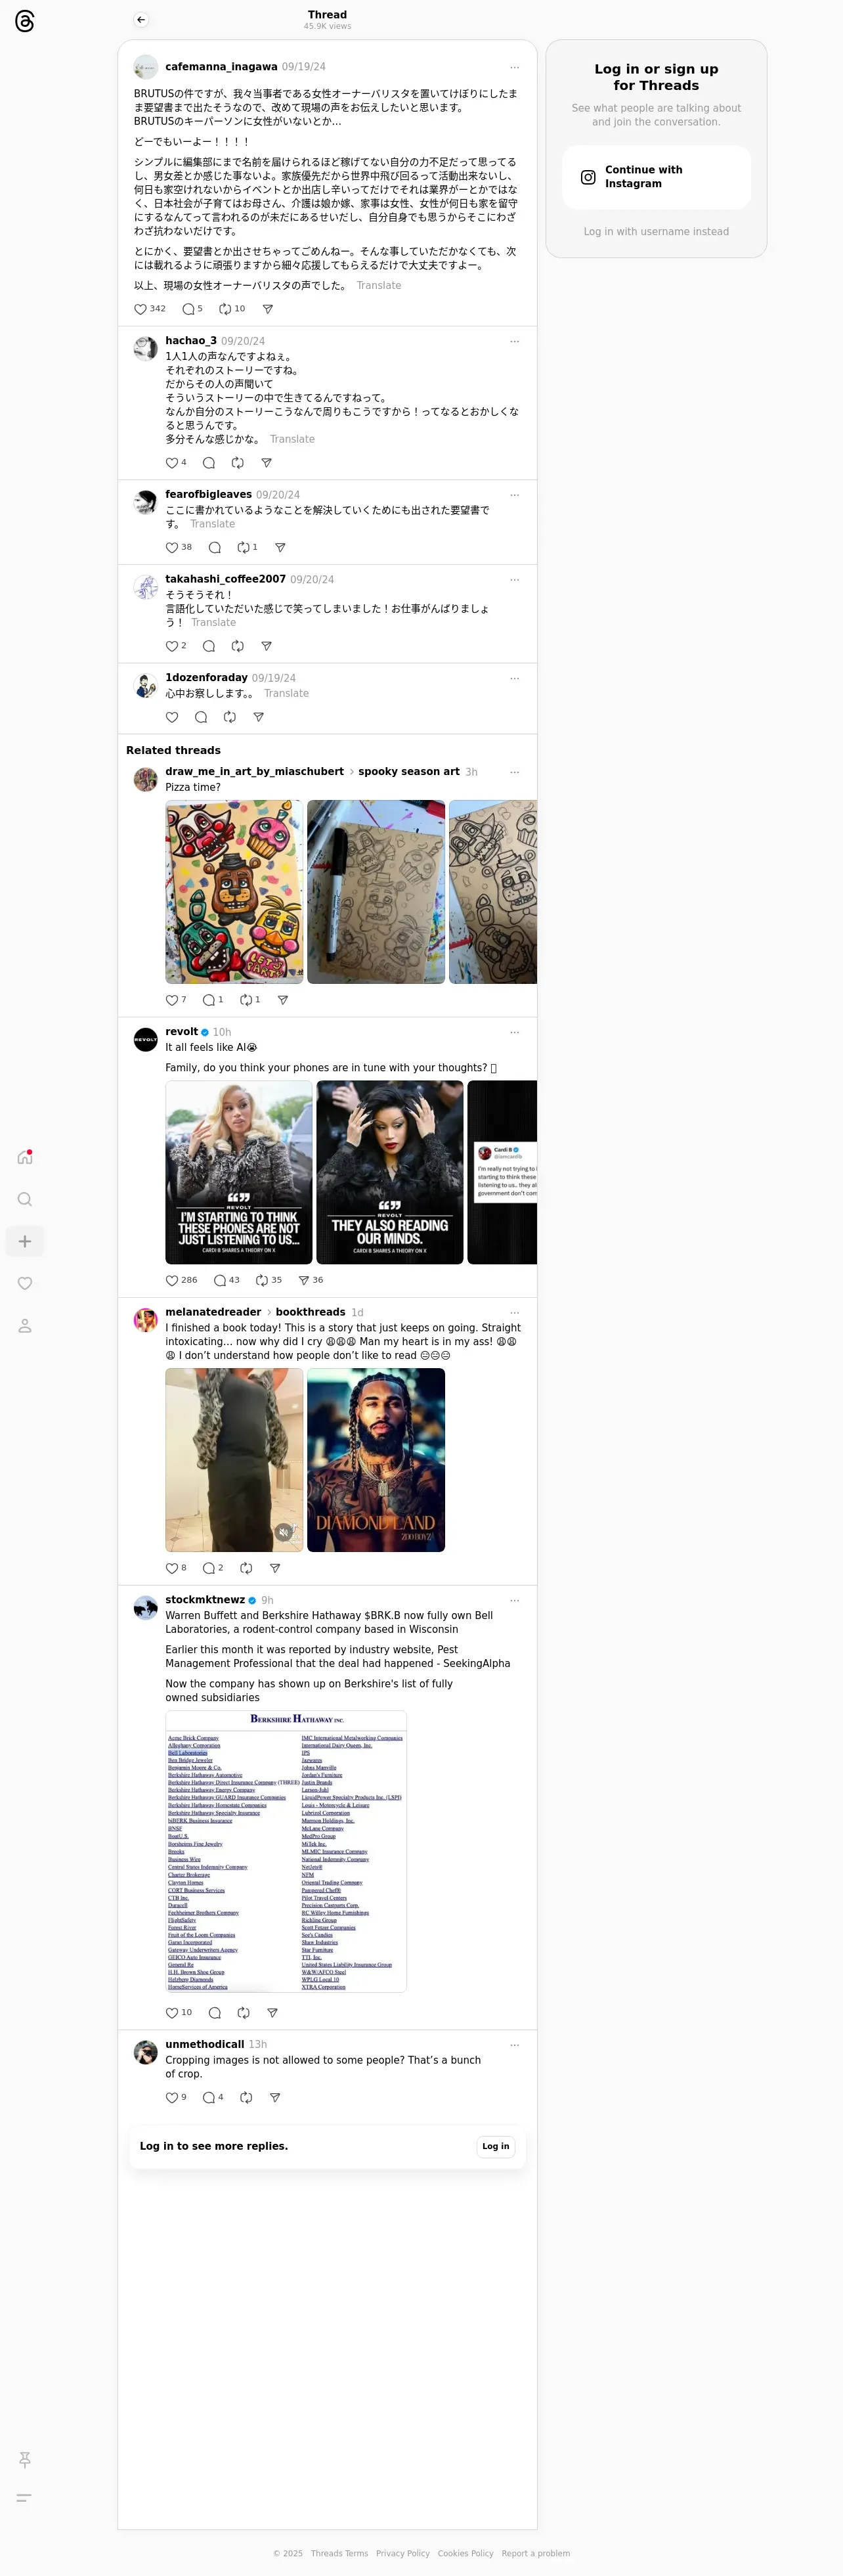Open stockmktnewz username link

pyautogui.click(x=205, y=1600)
